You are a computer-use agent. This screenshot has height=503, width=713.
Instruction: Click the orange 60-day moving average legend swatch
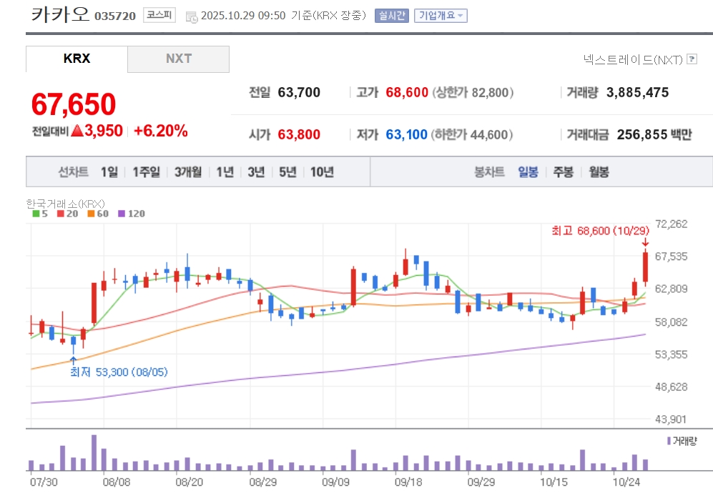[91, 214]
